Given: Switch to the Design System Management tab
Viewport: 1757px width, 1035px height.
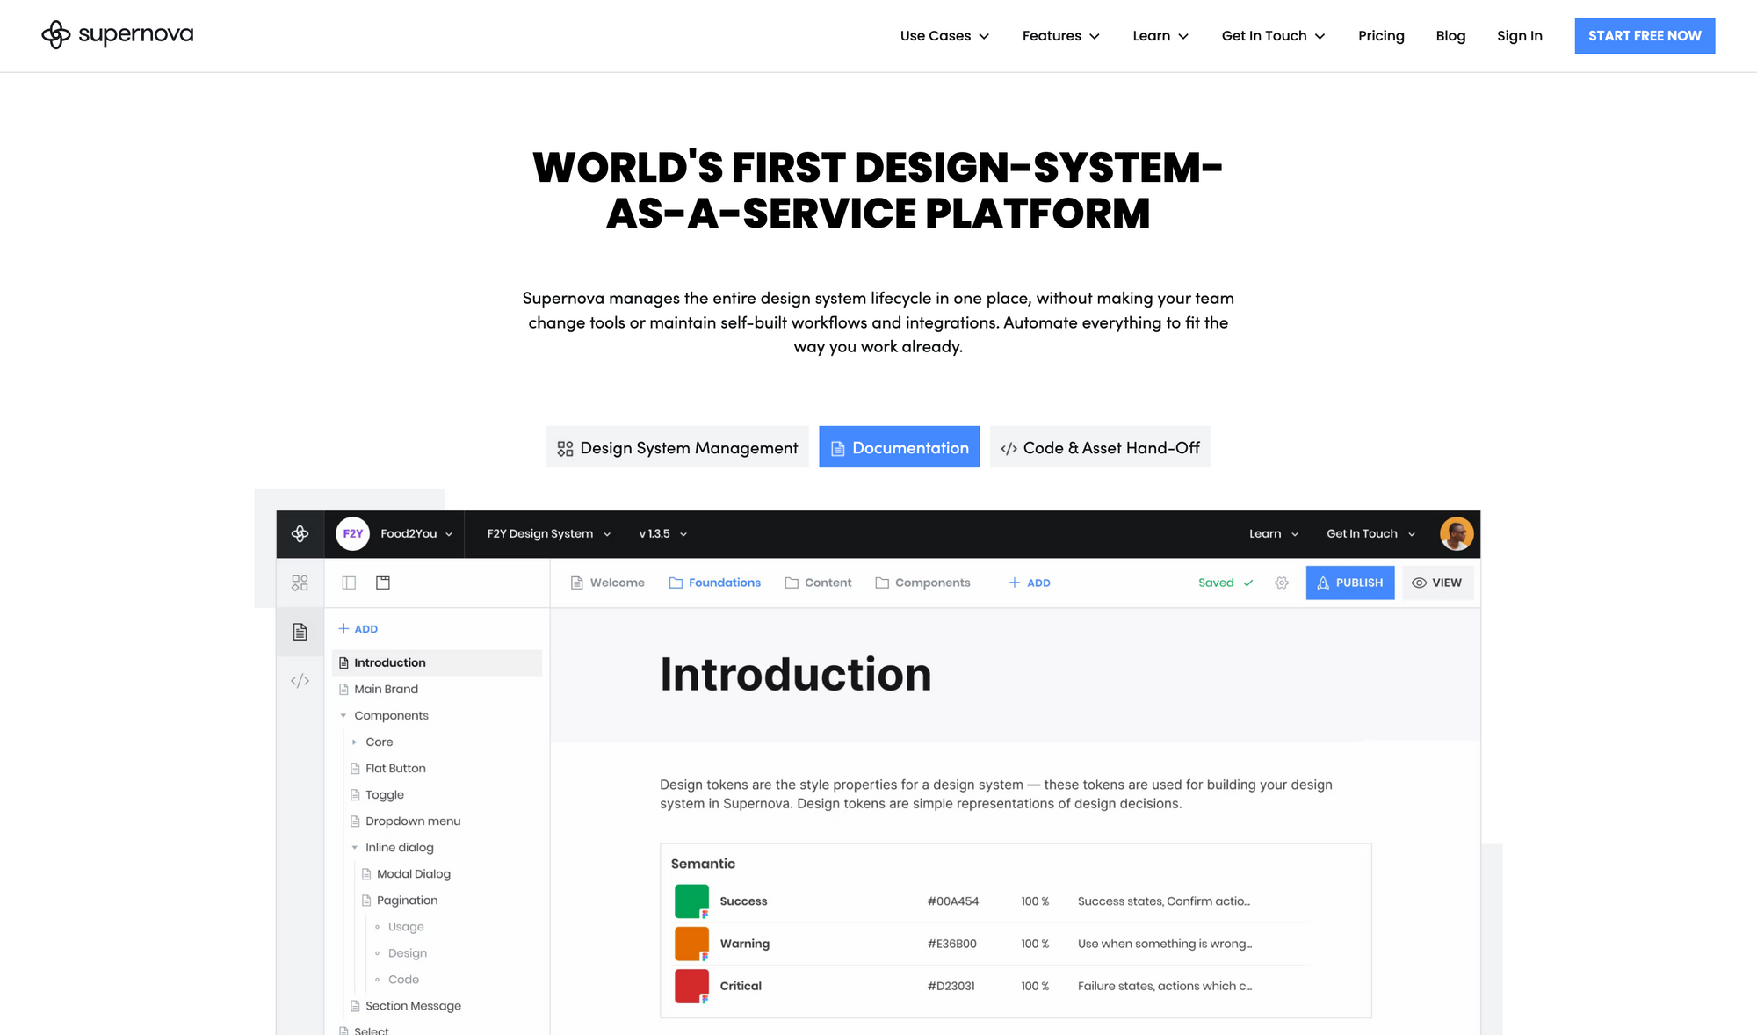Looking at the screenshot, I should (677, 447).
